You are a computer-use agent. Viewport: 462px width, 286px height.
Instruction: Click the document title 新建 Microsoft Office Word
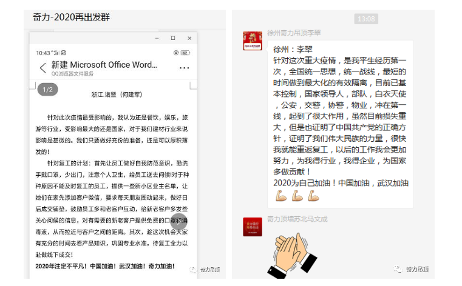pyautogui.click(x=104, y=64)
